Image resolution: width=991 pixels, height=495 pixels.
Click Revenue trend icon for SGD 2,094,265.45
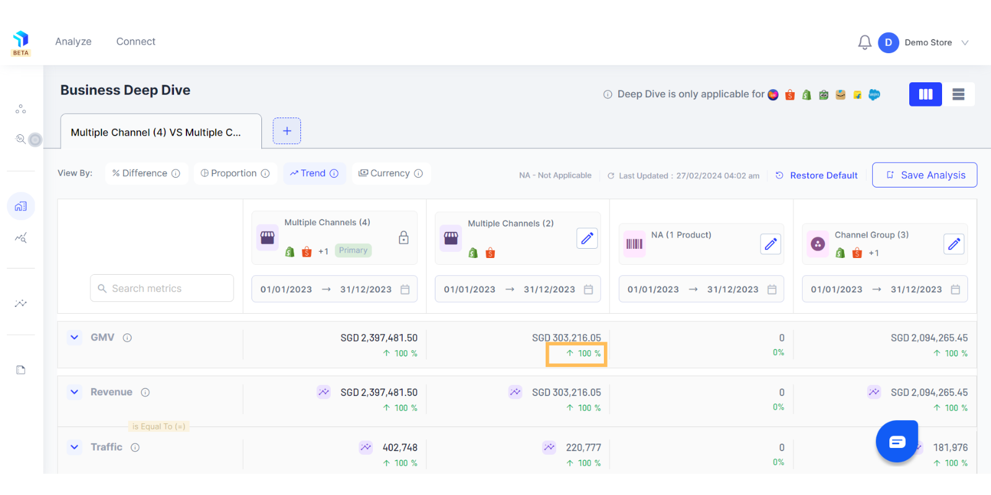[874, 392]
